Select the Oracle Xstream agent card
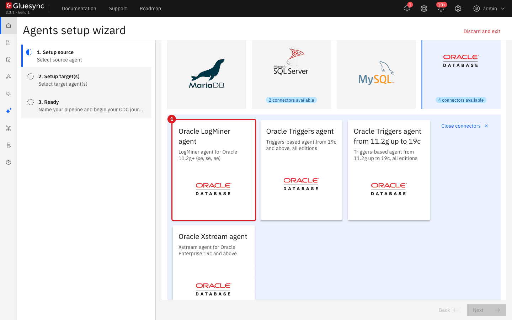Viewport: 512px width, 320px height. pos(214,262)
